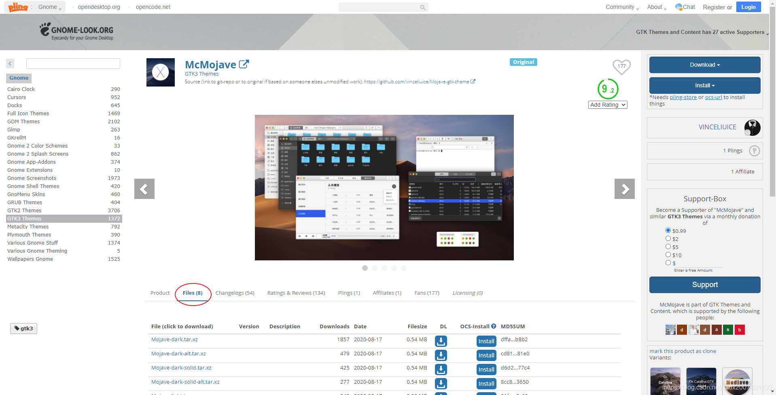Select the $5 donation option

click(x=668, y=247)
